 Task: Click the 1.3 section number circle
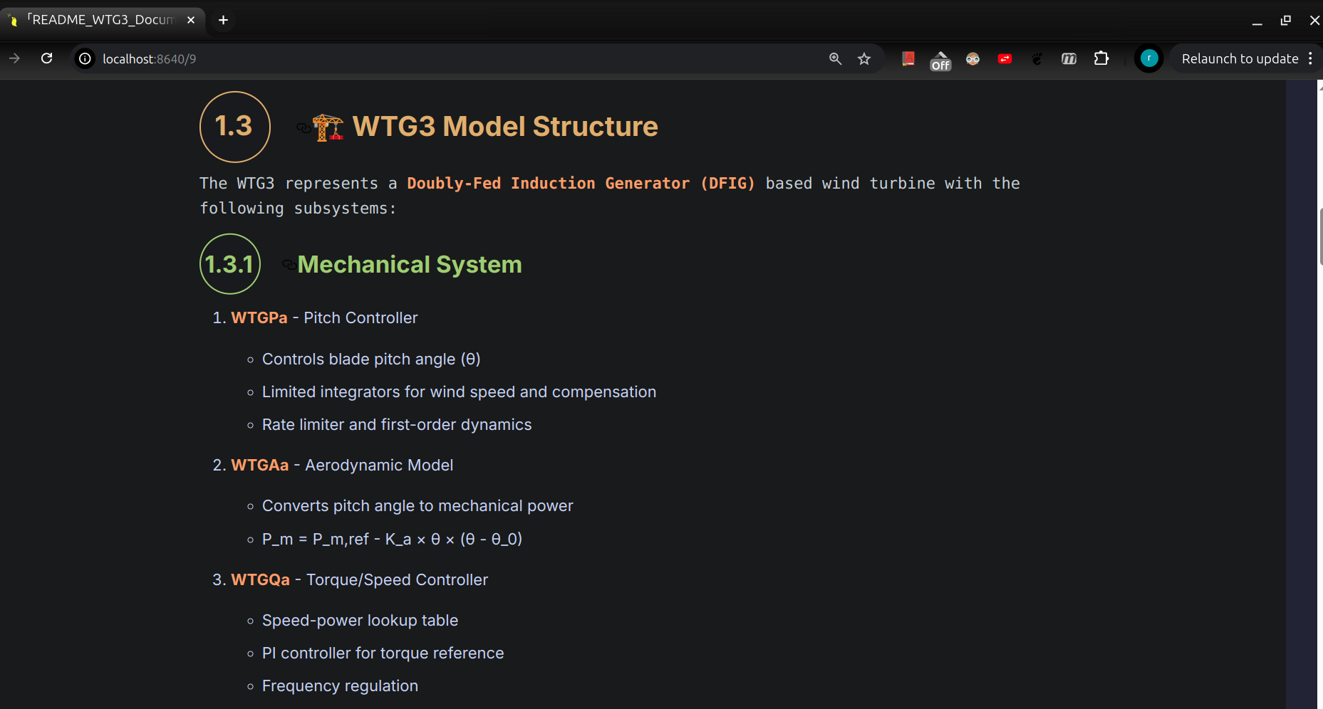click(234, 127)
